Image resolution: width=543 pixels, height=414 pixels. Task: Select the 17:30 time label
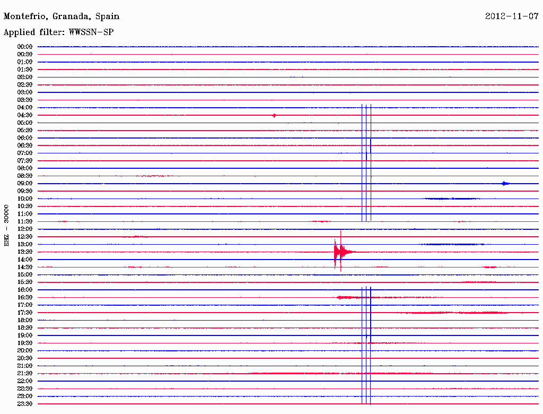(x=25, y=313)
